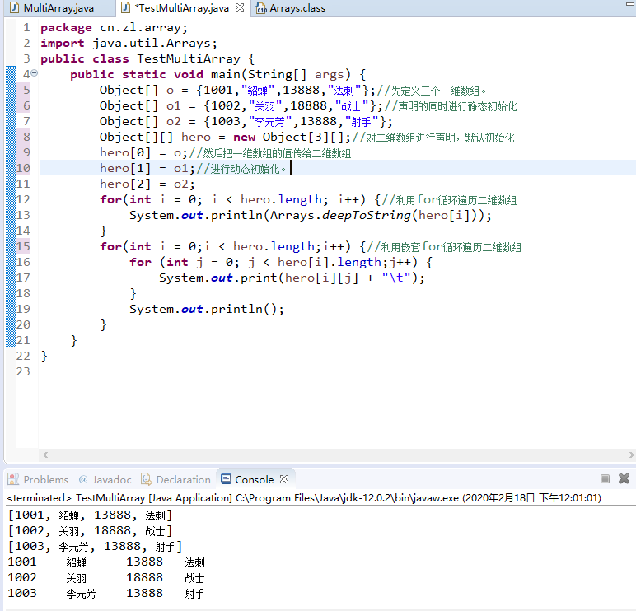636x611 pixels.
Task: Click the Java file icon on MultiArray.java tab
Action: [x=15, y=8]
